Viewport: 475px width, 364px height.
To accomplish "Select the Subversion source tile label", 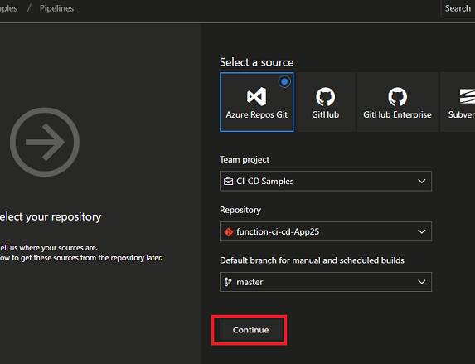I will coord(462,114).
